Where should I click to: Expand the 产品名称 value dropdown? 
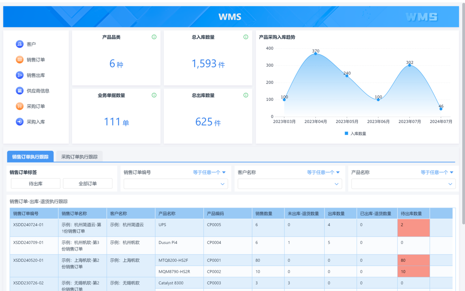[x=450, y=184]
